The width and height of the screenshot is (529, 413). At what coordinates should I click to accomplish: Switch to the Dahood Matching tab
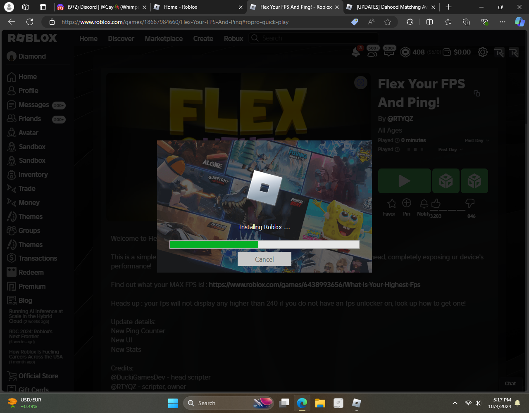tap(392, 7)
